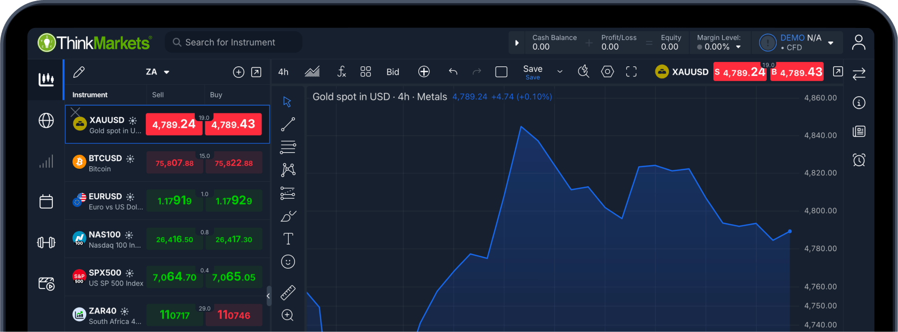Click the Search for Instrument field

tap(234, 42)
